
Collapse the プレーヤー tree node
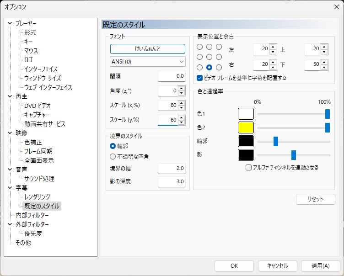[10, 23]
